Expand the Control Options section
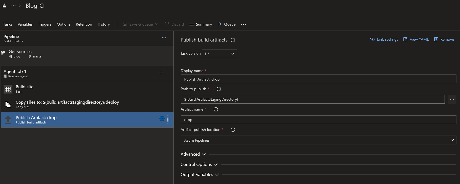The image size is (460, 184). click(x=199, y=164)
